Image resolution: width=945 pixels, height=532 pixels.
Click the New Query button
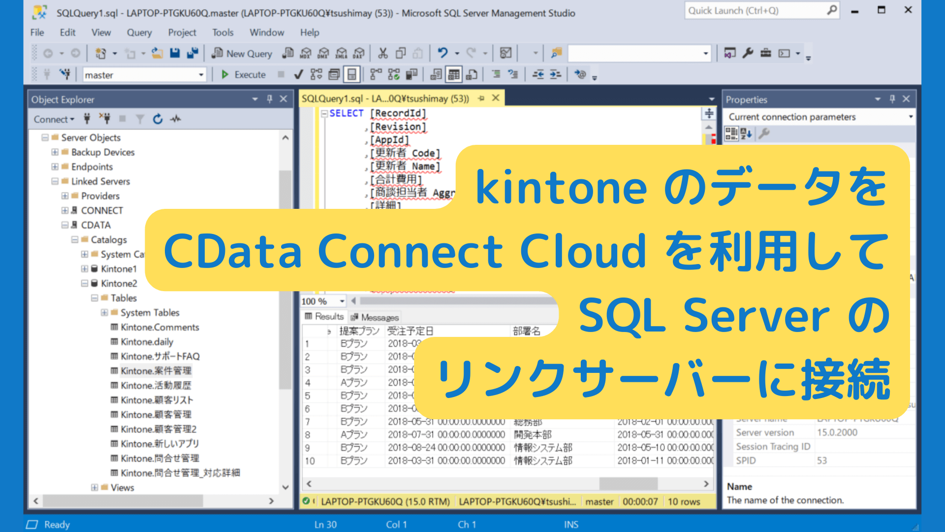242,54
